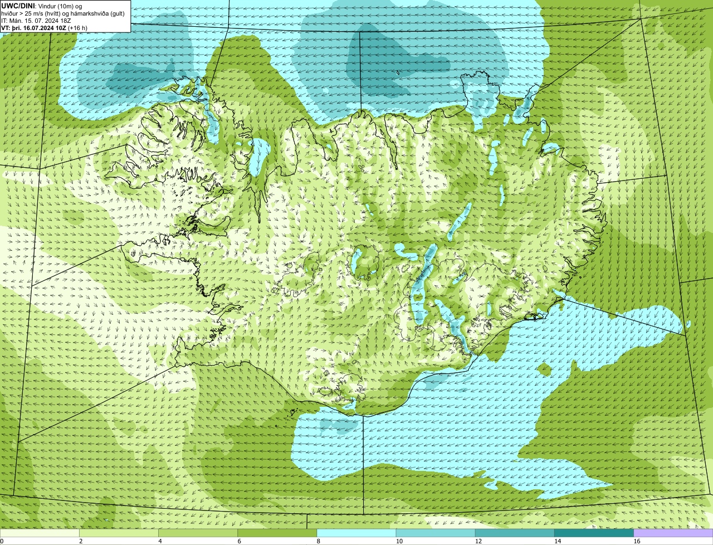This screenshot has width=713, height=545.
Task: Click the legend scale label '8'
Action: [x=319, y=541]
